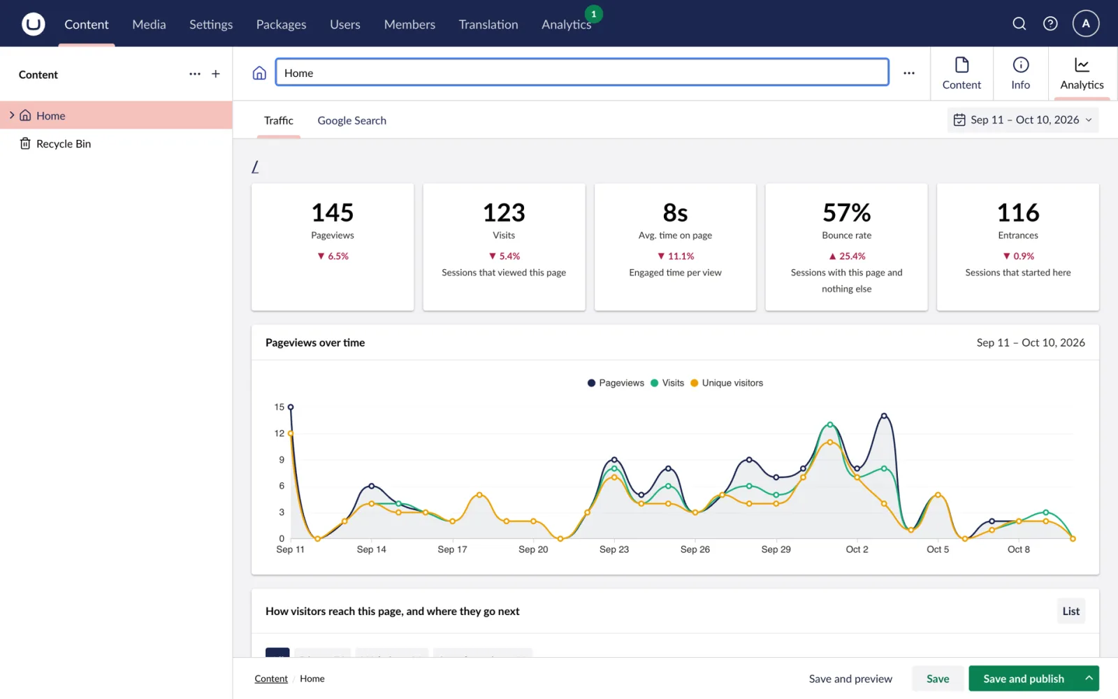
Task: Click the 57% Bounce rate card
Action: tap(846, 247)
